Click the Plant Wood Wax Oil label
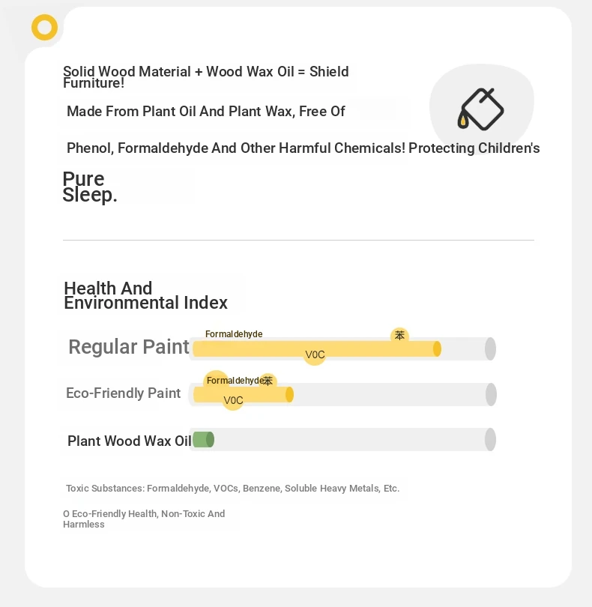This screenshot has height=607, width=592. [130, 441]
